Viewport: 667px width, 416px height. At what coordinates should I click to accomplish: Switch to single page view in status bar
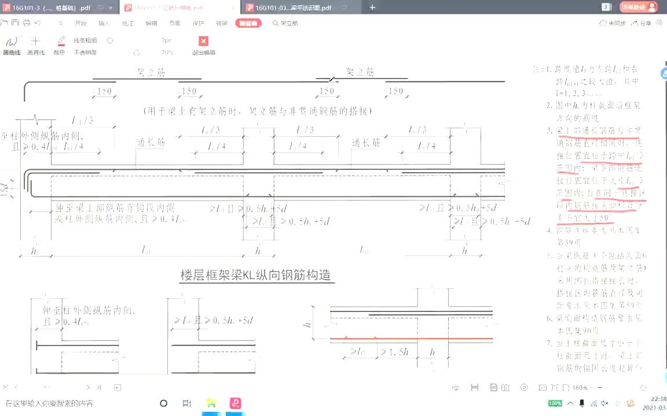click(x=493, y=387)
